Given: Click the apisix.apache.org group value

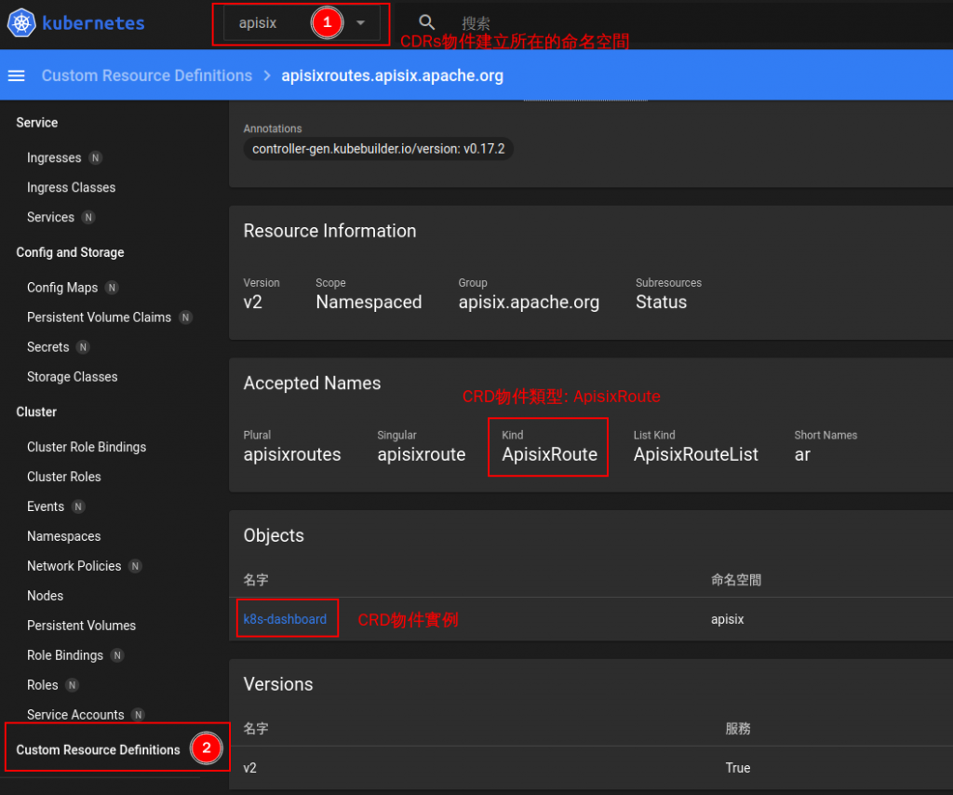Looking at the screenshot, I should (x=529, y=302).
